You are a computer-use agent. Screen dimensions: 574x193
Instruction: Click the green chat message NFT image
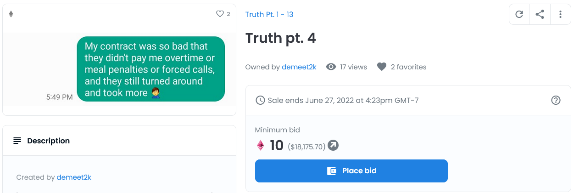151,69
